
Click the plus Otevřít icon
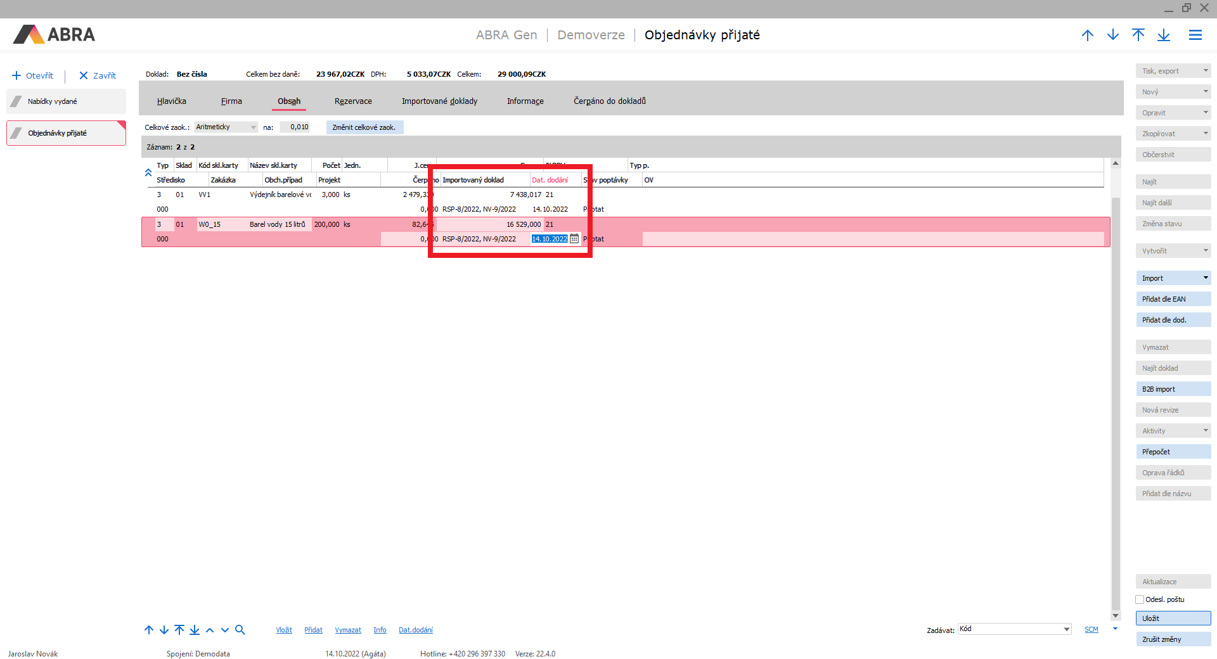(17, 75)
